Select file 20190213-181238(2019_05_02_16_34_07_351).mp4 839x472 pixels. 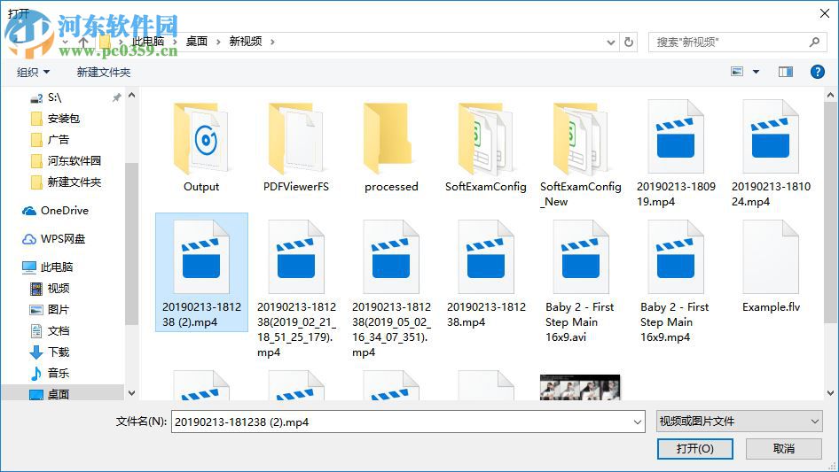[x=391, y=289]
